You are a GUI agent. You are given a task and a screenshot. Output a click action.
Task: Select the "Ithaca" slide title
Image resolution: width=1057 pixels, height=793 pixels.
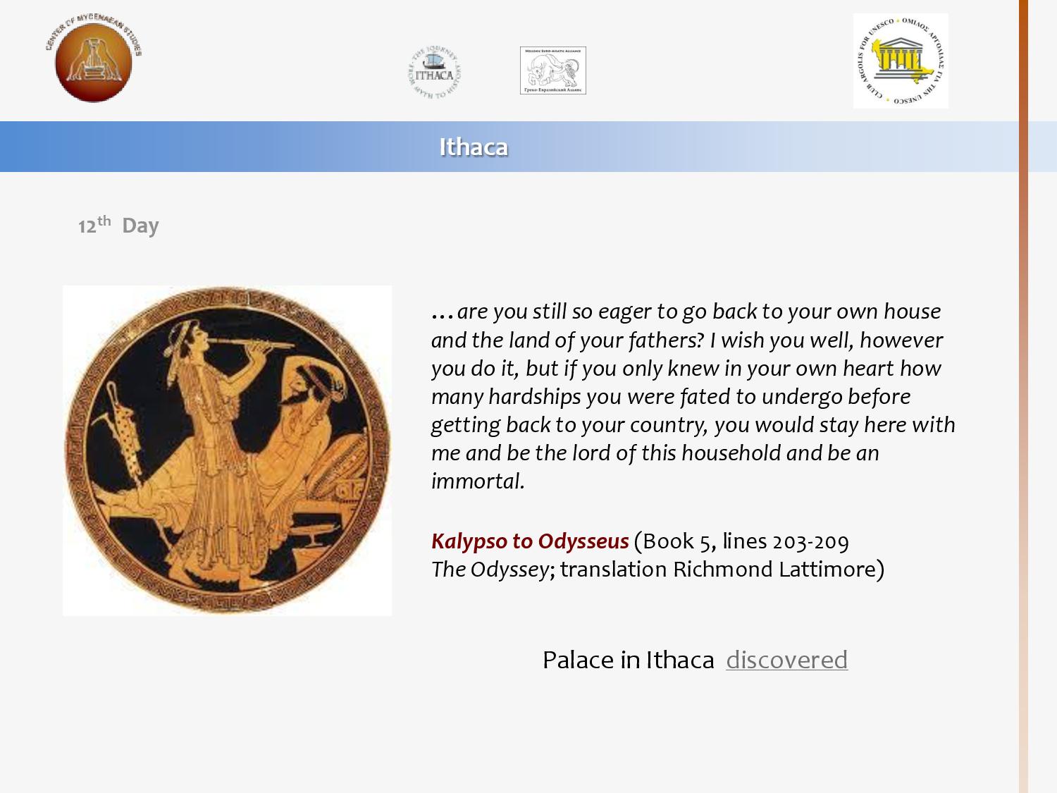[474, 147]
